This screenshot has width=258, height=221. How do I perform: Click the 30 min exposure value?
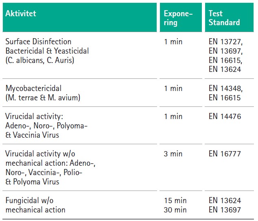click(x=175, y=210)
